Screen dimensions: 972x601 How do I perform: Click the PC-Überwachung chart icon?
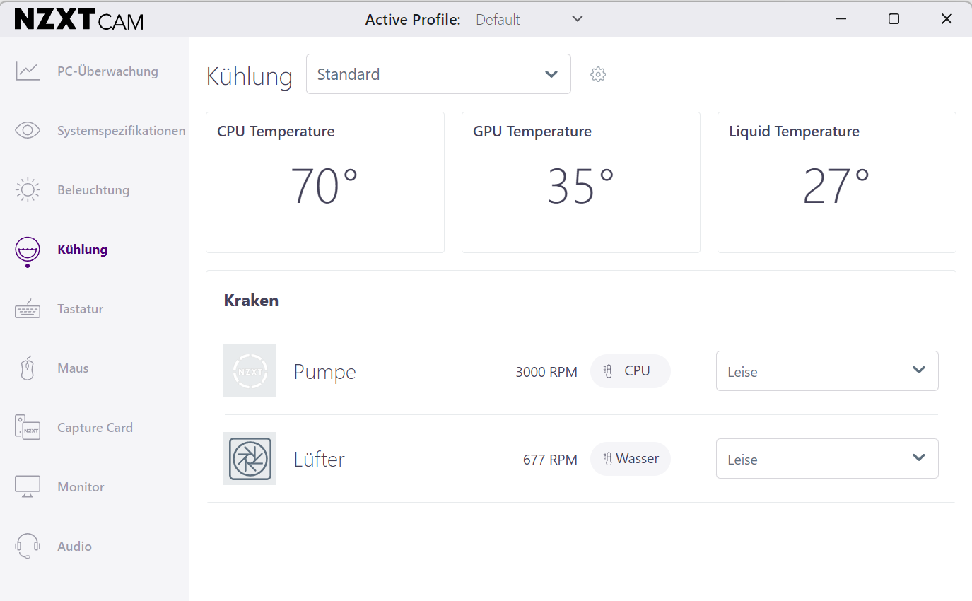(28, 71)
